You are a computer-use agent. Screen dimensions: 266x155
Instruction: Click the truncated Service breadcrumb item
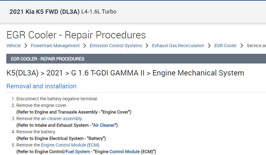(256, 46)
